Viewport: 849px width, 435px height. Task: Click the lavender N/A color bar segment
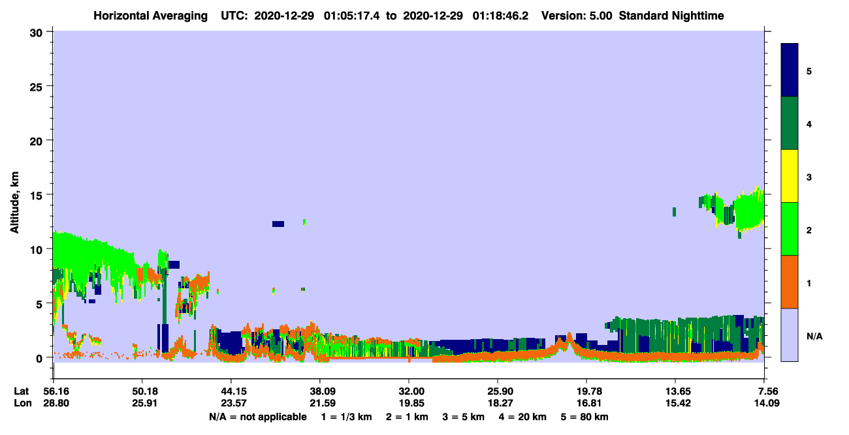790,335
